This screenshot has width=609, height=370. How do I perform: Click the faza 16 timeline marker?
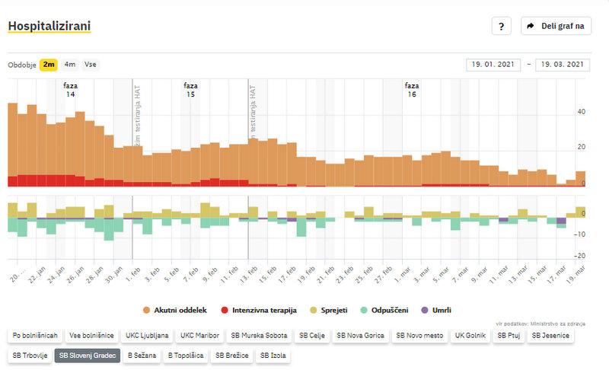[412, 90]
